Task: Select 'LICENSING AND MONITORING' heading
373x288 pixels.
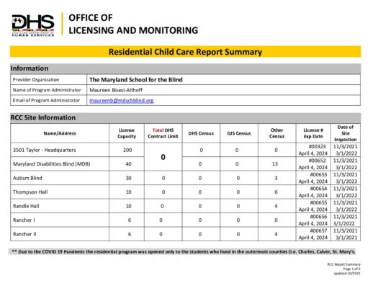Action: (x=133, y=30)
